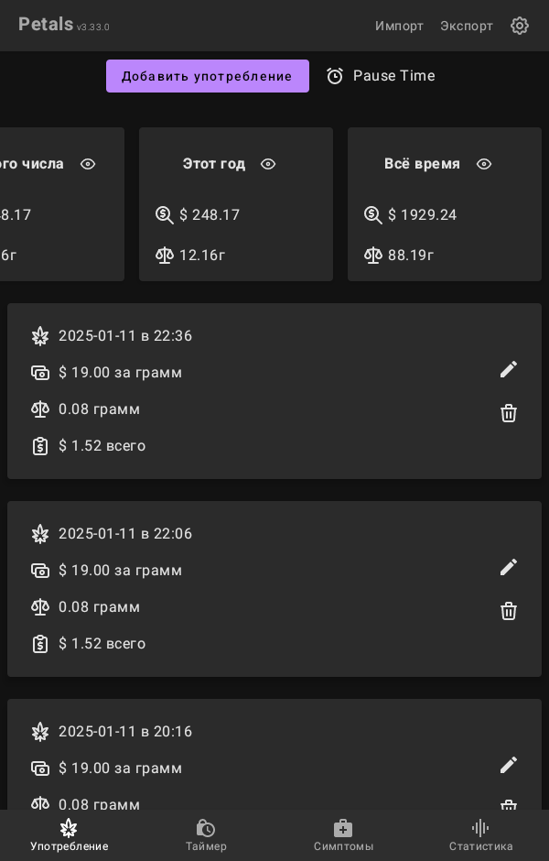Open the settings gear icon
549x861 pixels.
pyautogui.click(x=520, y=26)
